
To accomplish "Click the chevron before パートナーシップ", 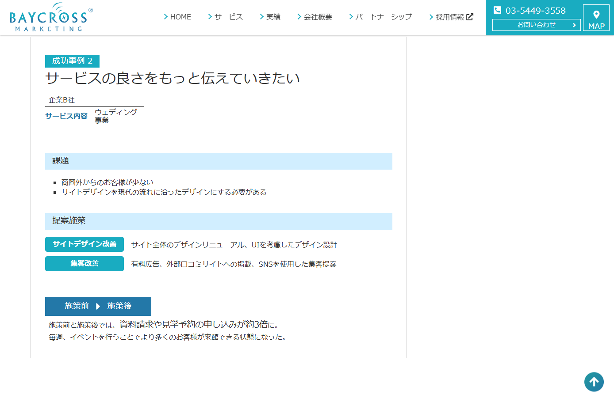I will (351, 16).
